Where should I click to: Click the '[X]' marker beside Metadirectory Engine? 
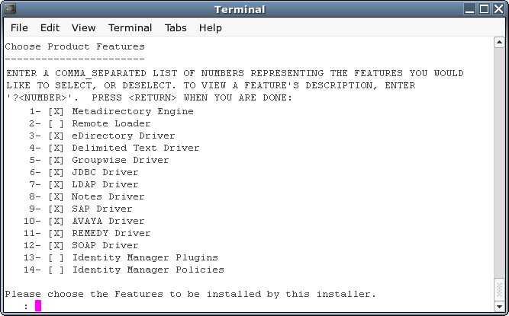pyautogui.click(x=56, y=111)
